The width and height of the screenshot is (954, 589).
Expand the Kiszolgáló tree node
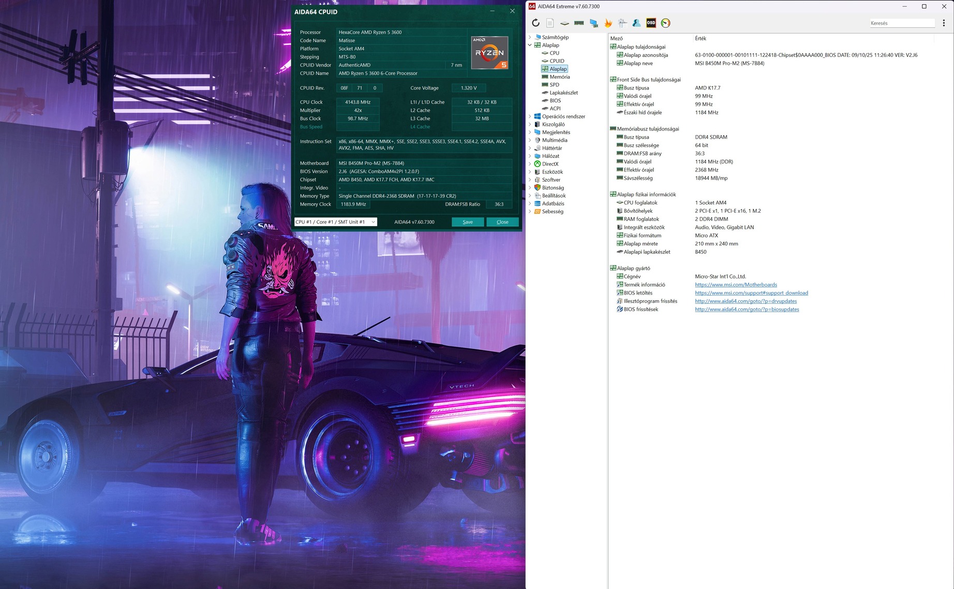point(530,124)
